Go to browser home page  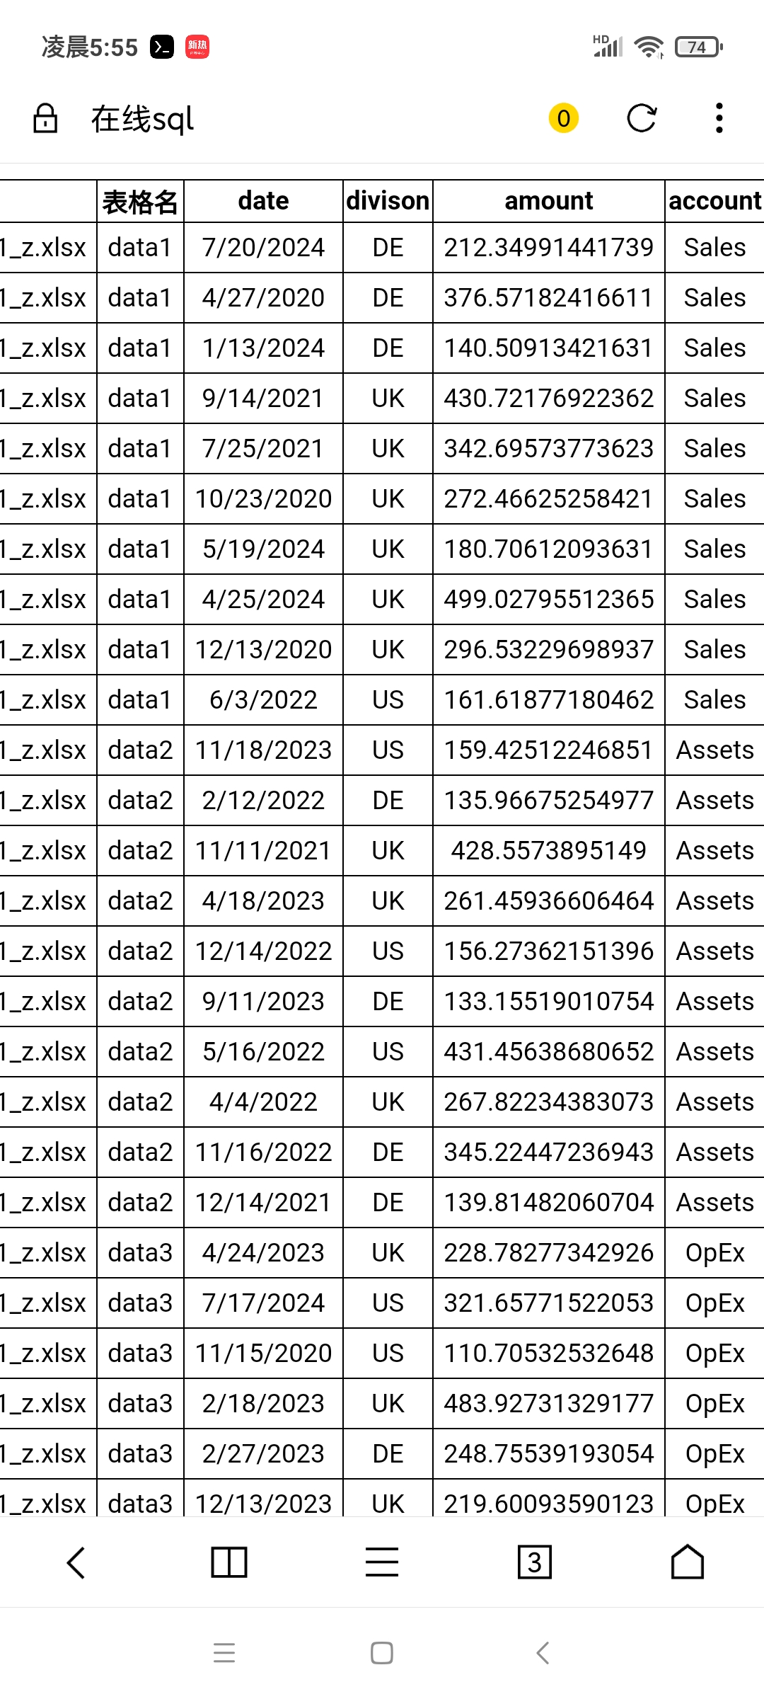(x=688, y=1562)
